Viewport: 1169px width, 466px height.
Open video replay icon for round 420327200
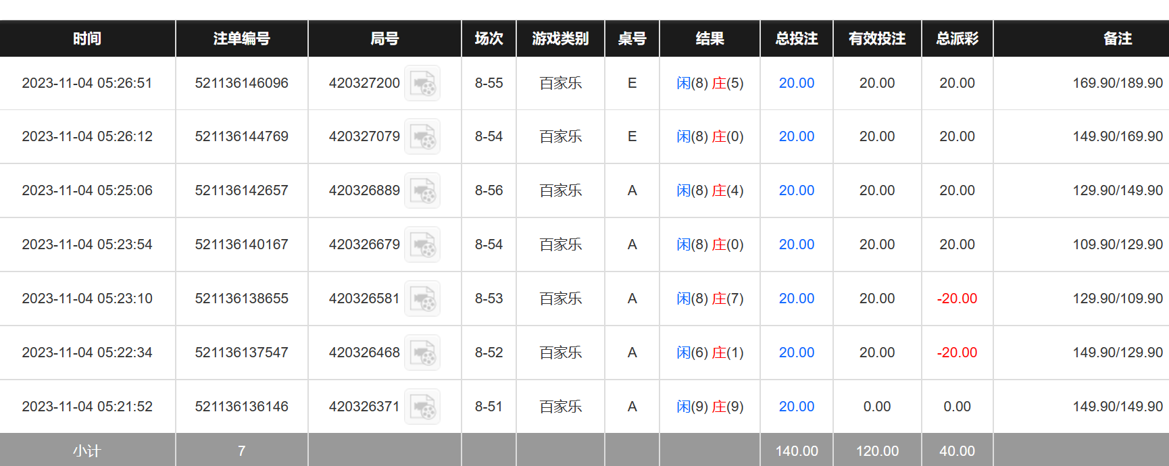(422, 83)
